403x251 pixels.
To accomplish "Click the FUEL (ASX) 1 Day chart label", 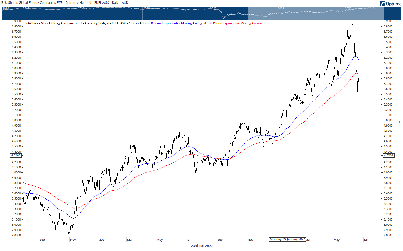I will coord(85,23).
